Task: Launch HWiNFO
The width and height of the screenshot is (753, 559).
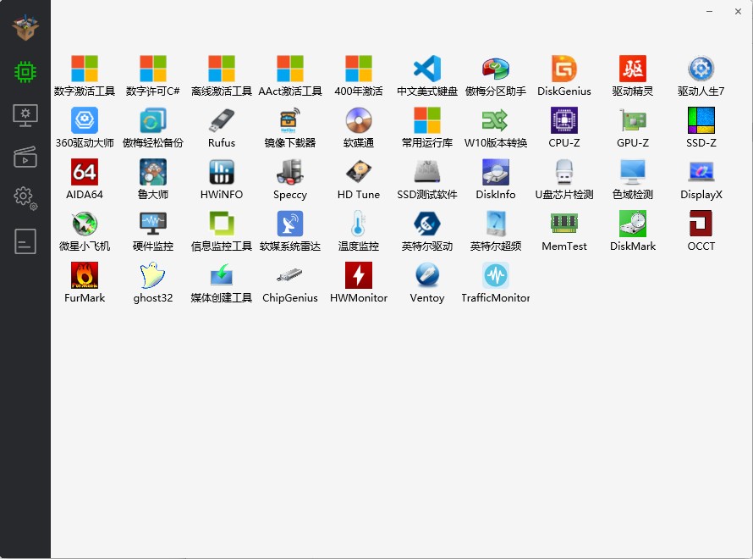Action: pyautogui.click(x=222, y=180)
